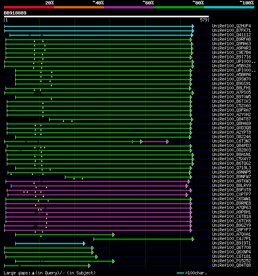Select the UniRef100_Q0D3Q8 label
This screenshot has width=258, height=276.
coord(231,128)
